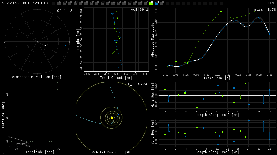Click the mass -1.78 readout
This screenshot has width=277, height=155.
click(265, 10)
